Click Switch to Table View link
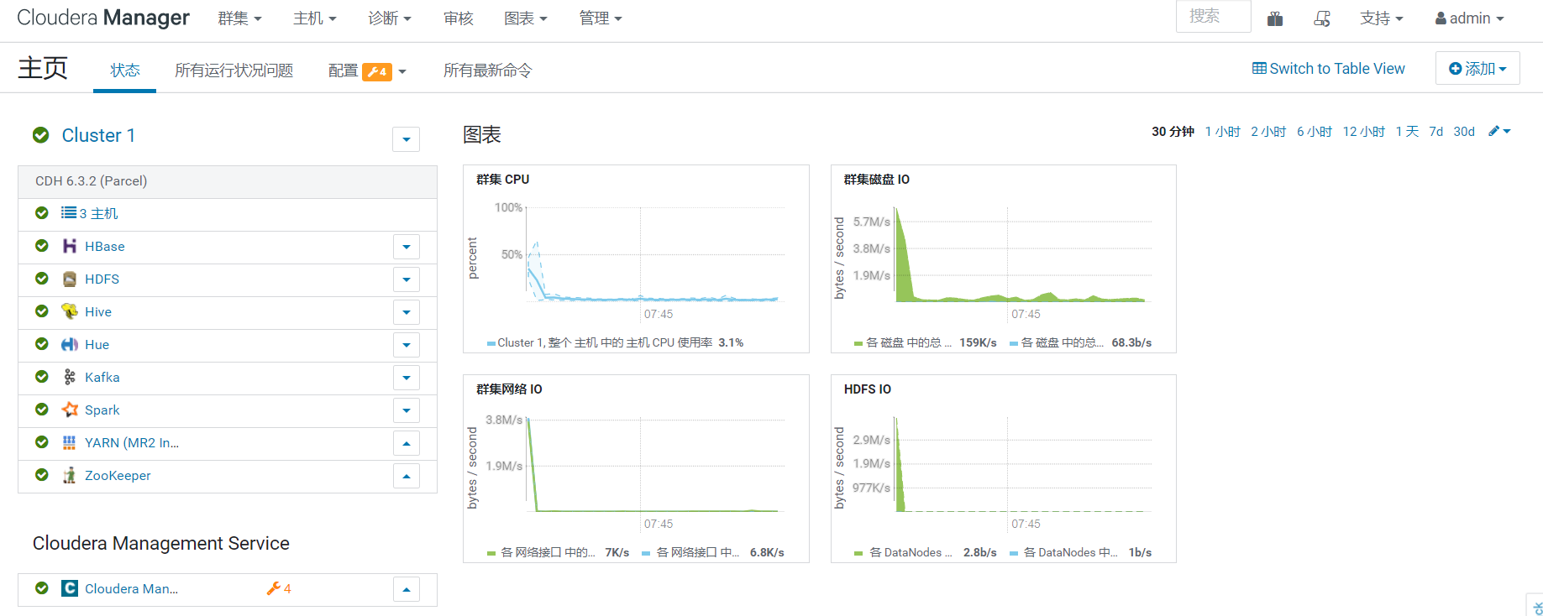 click(1328, 69)
